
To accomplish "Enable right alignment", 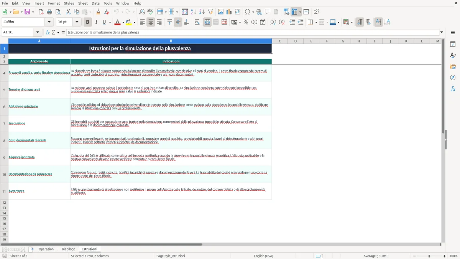I will click(159, 22).
